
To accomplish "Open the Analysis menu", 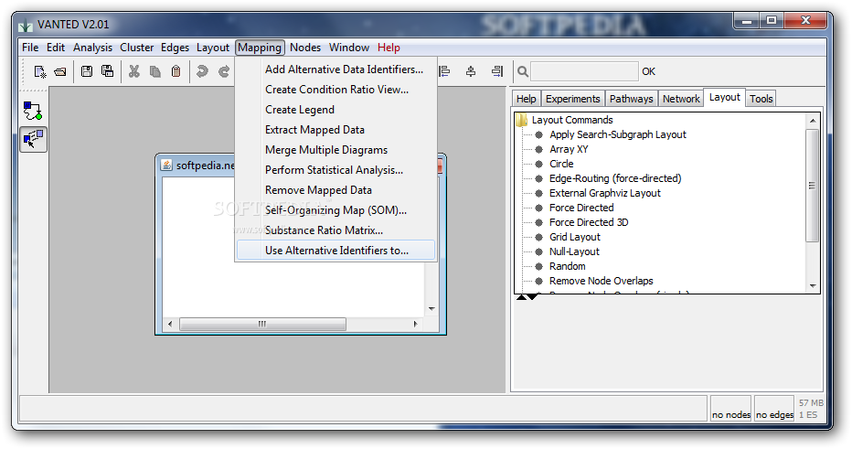I will (x=92, y=48).
